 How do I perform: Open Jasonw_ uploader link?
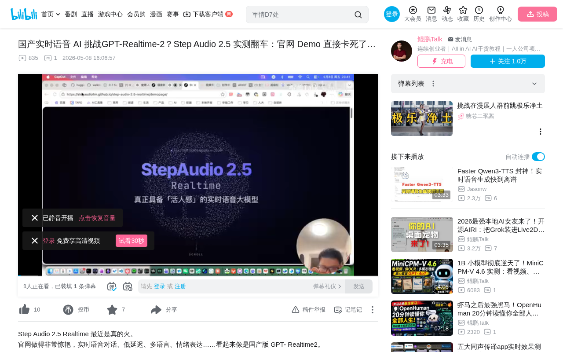(x=478, y=189)
